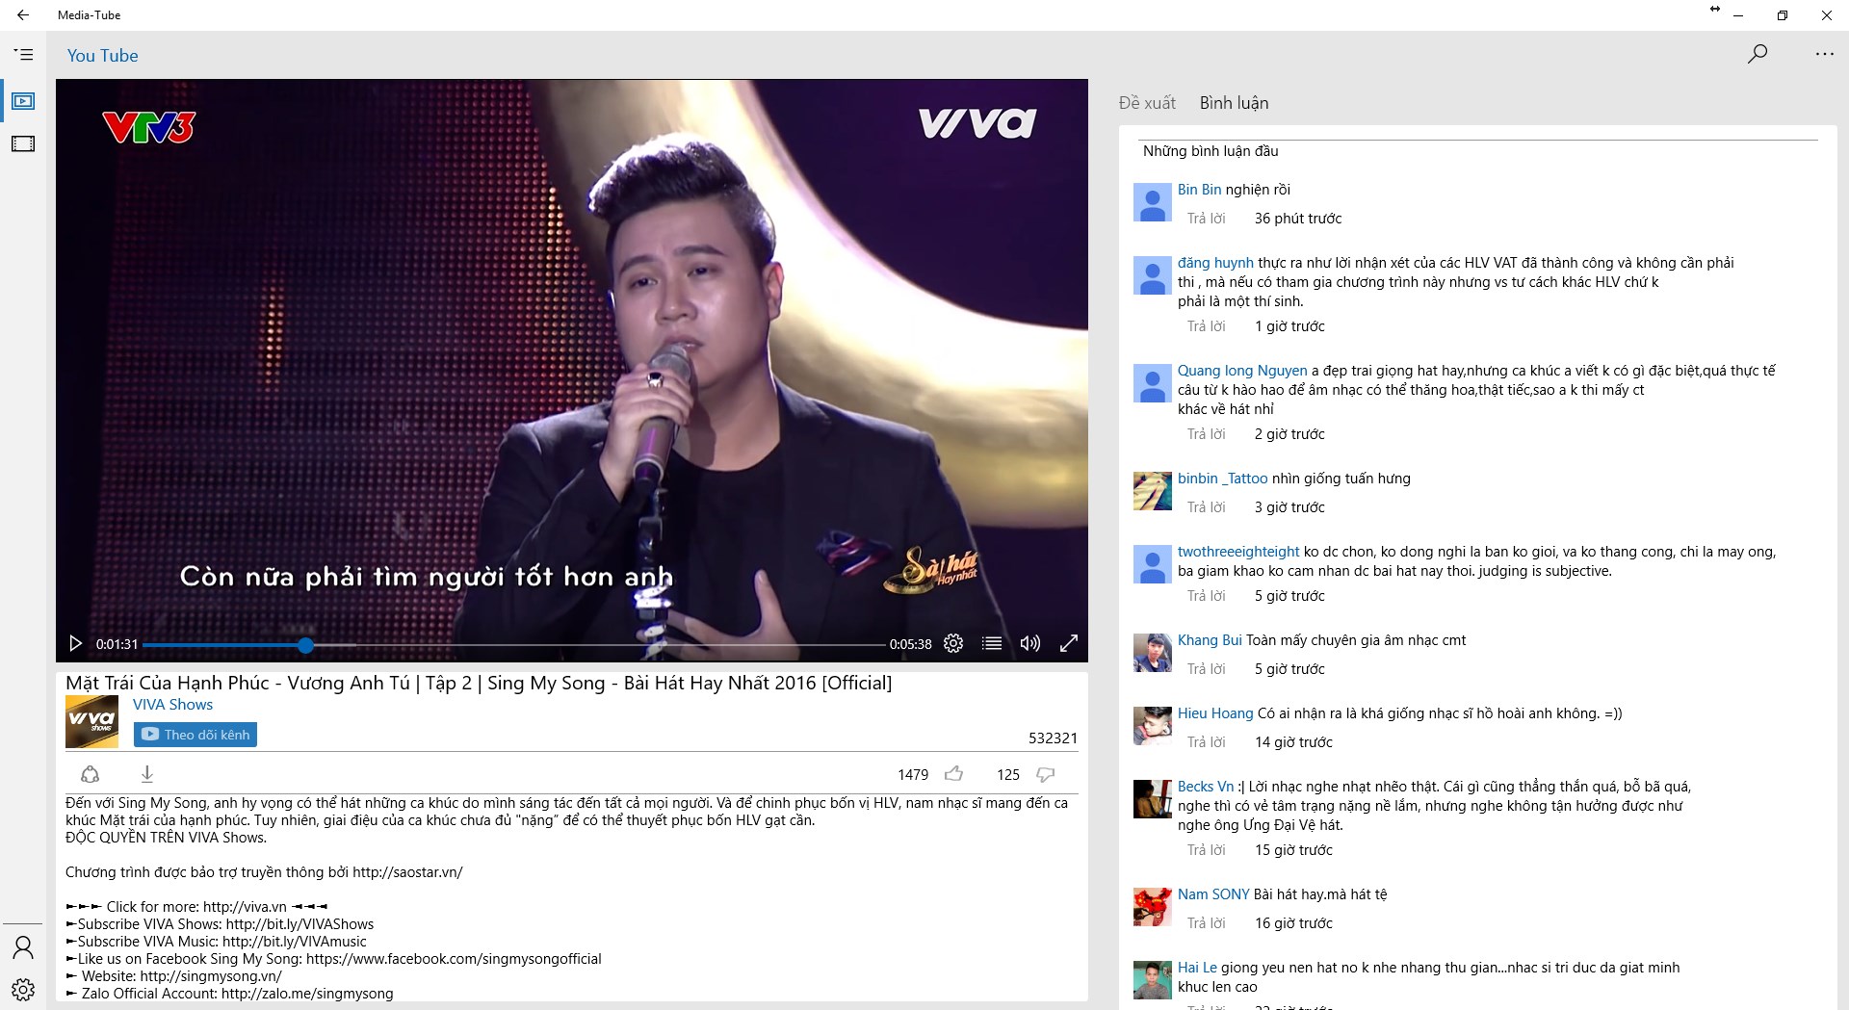Click the 1479 likes count

click(913, 775)
